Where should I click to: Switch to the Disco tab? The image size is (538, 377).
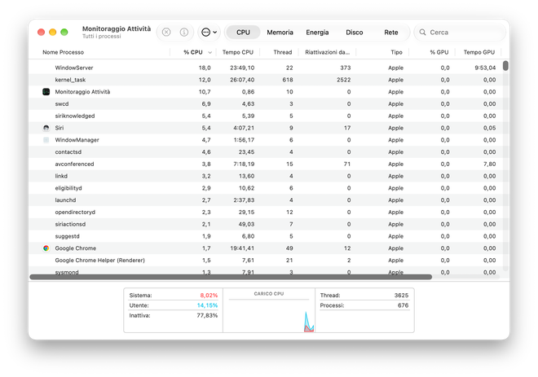tap(355, 33)
